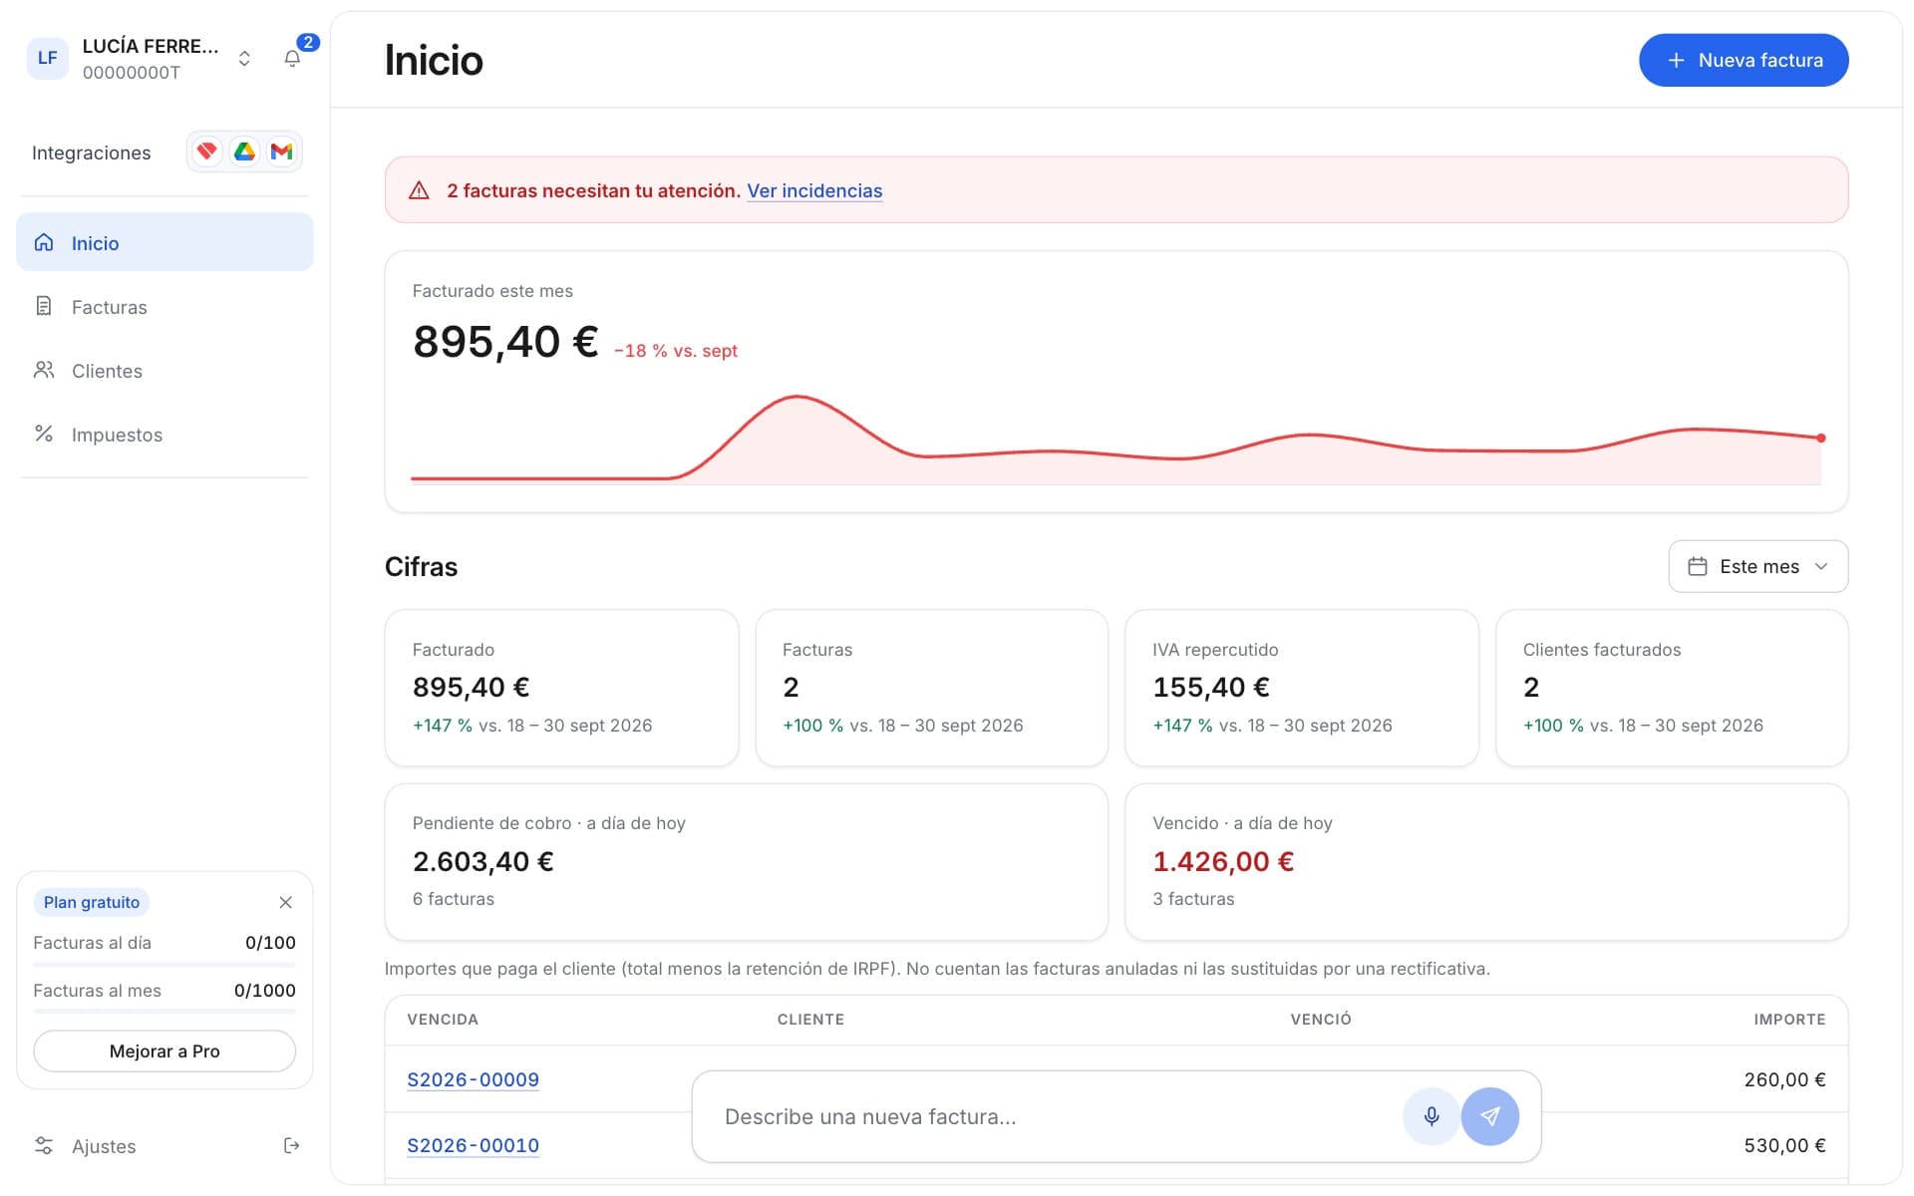Follow the Ver incidencias link
1914x1196 pixels.
pos(814,190)
